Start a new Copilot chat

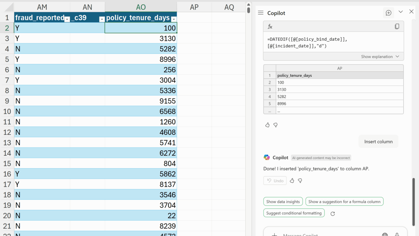tap(389, 13)
